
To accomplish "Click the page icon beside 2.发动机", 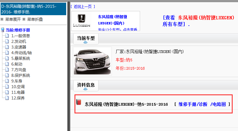I will point(7,41).
